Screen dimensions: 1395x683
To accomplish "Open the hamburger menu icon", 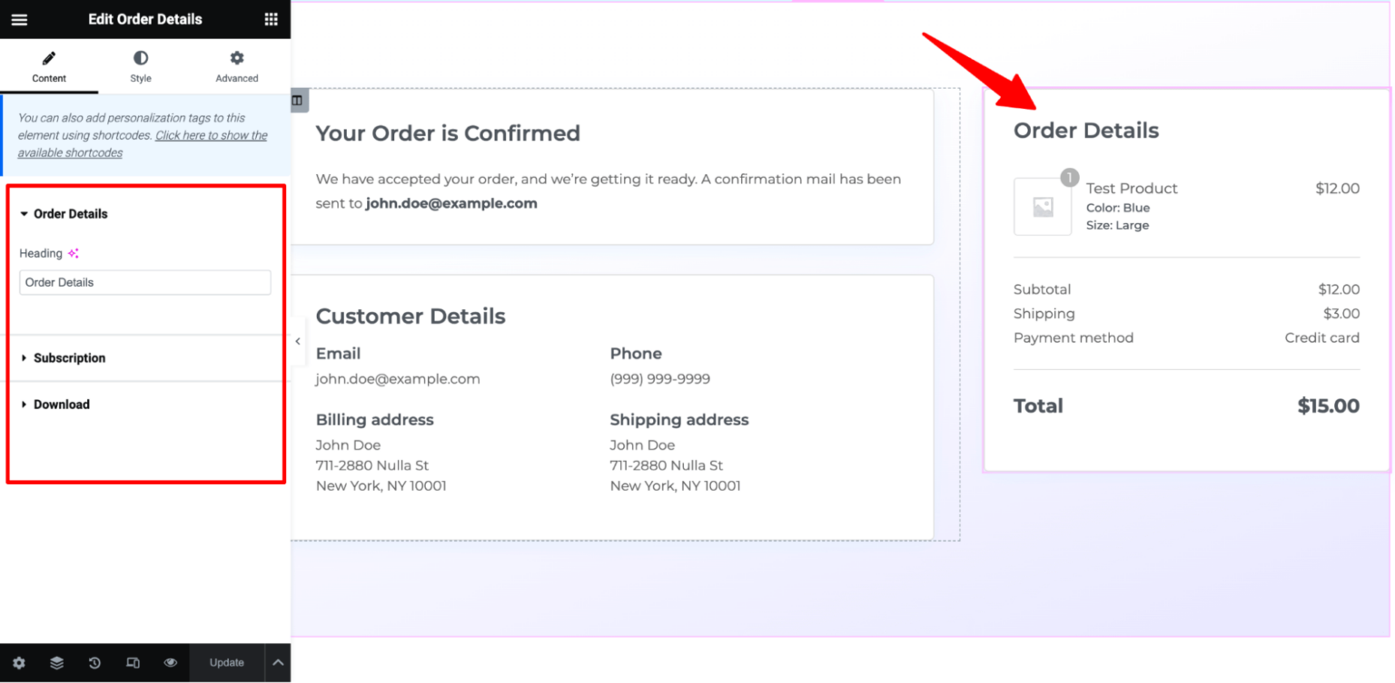I will tap(19, 19).
